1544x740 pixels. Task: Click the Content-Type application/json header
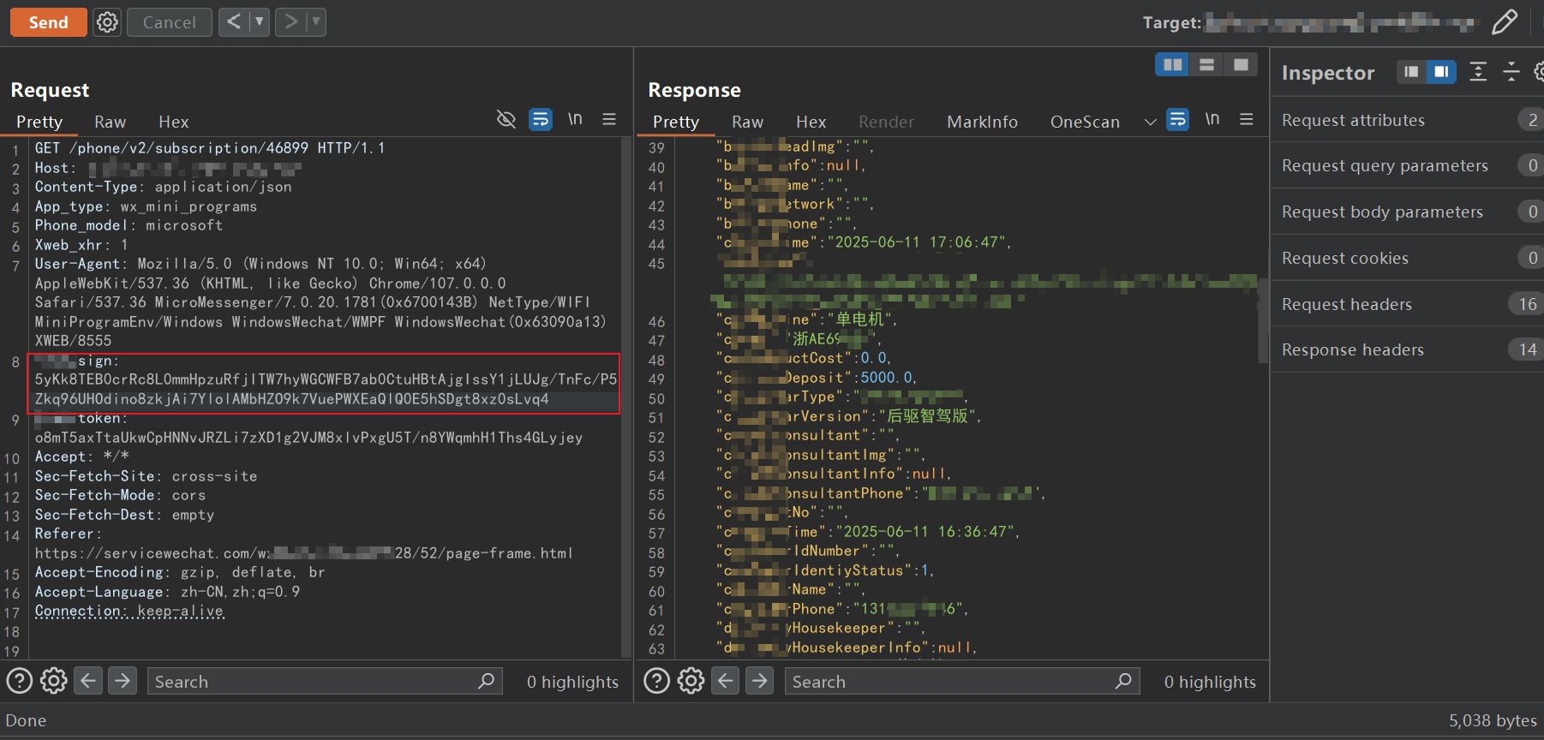[x=163, y=187]
